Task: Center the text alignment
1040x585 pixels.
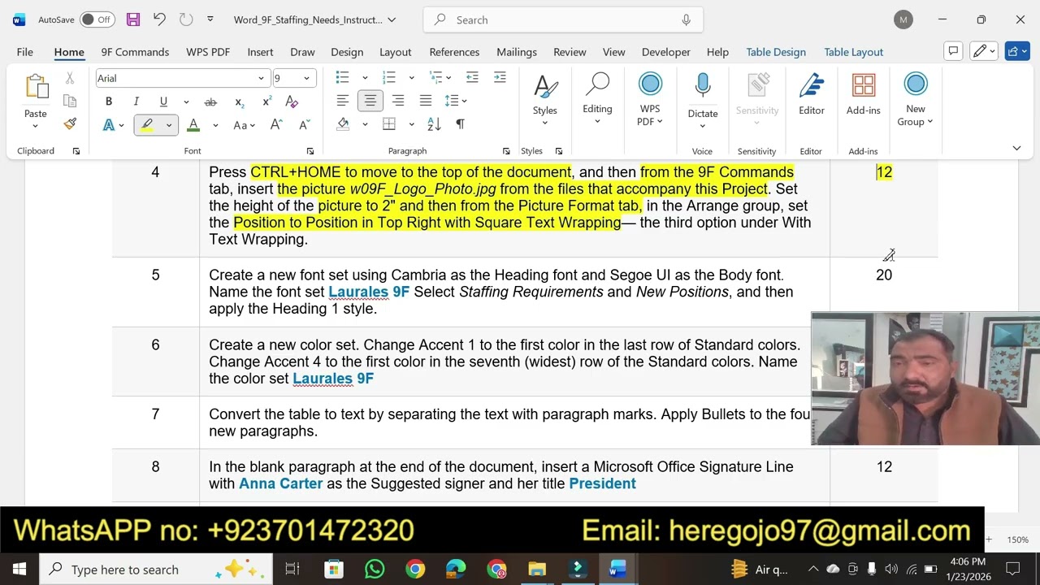Action: pyautogui.click(x=370, y=101)
